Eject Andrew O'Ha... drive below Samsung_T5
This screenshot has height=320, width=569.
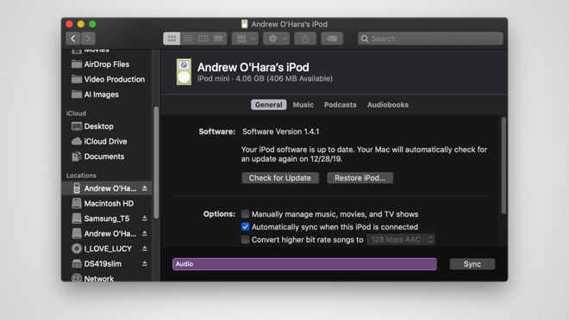pyautogui.click(x=145, y=233)
